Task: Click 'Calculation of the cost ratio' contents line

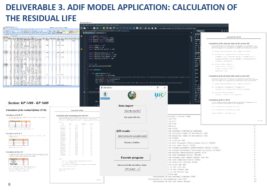Action: pos(172,181)
